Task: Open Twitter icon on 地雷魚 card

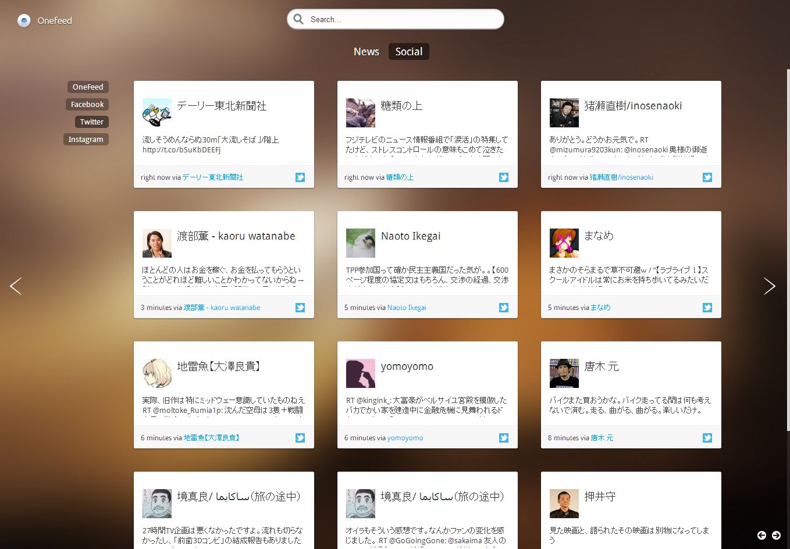Action: [300, 438]
